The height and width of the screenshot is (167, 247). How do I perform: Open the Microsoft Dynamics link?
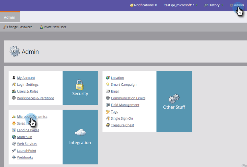tap(32, 117)
